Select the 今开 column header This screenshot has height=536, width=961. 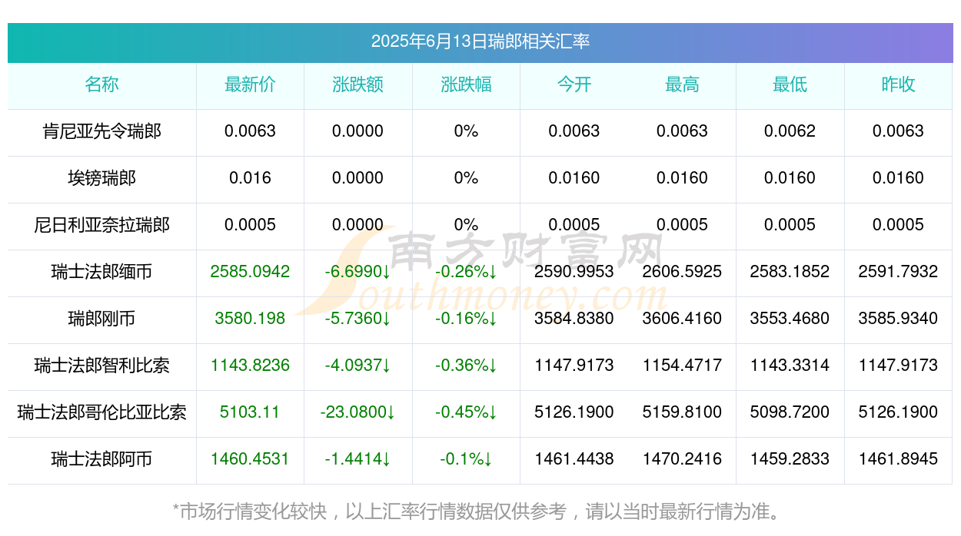coord(574,84)
